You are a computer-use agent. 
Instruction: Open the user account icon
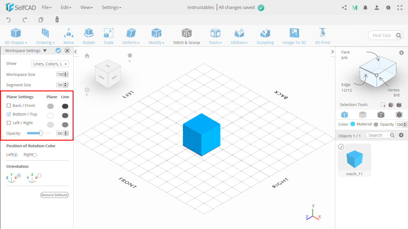click(x=377, y=8)
